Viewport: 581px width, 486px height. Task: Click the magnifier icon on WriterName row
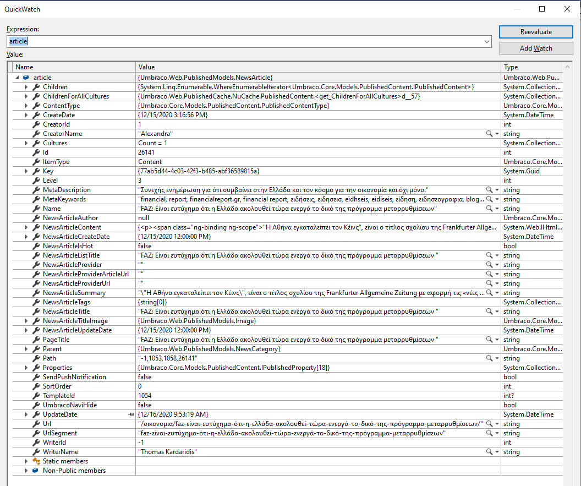[x=489, y=452]
